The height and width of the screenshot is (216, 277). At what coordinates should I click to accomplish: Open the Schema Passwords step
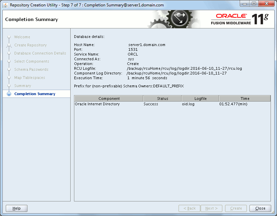(31, 69)
